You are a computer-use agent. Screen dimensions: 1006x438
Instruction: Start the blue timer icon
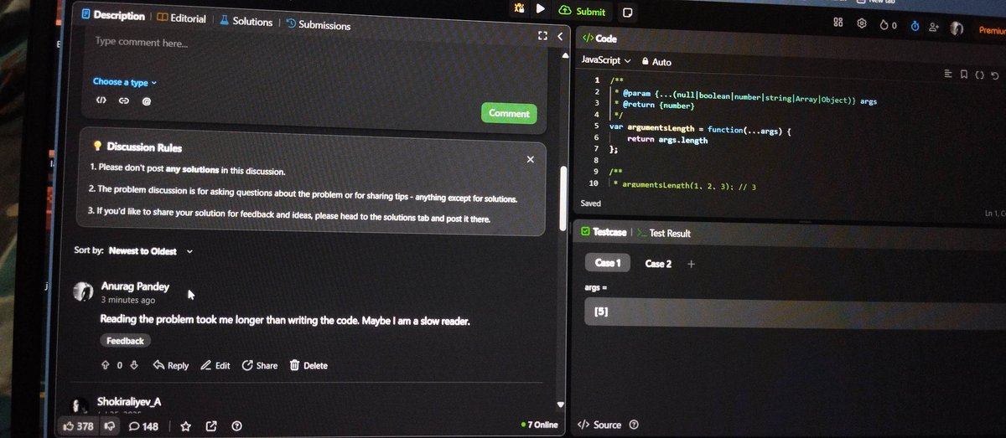(x=915, y=27)
